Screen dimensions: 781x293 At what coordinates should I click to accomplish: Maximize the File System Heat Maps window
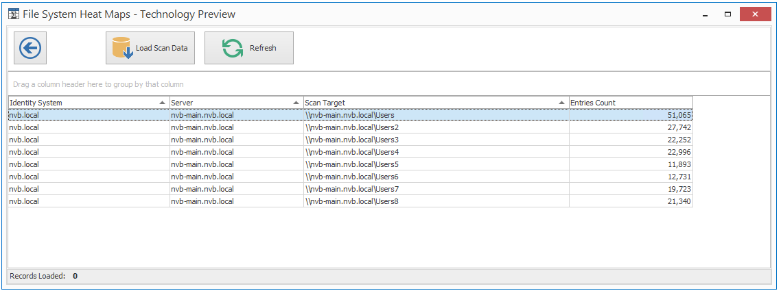point(727,14)
